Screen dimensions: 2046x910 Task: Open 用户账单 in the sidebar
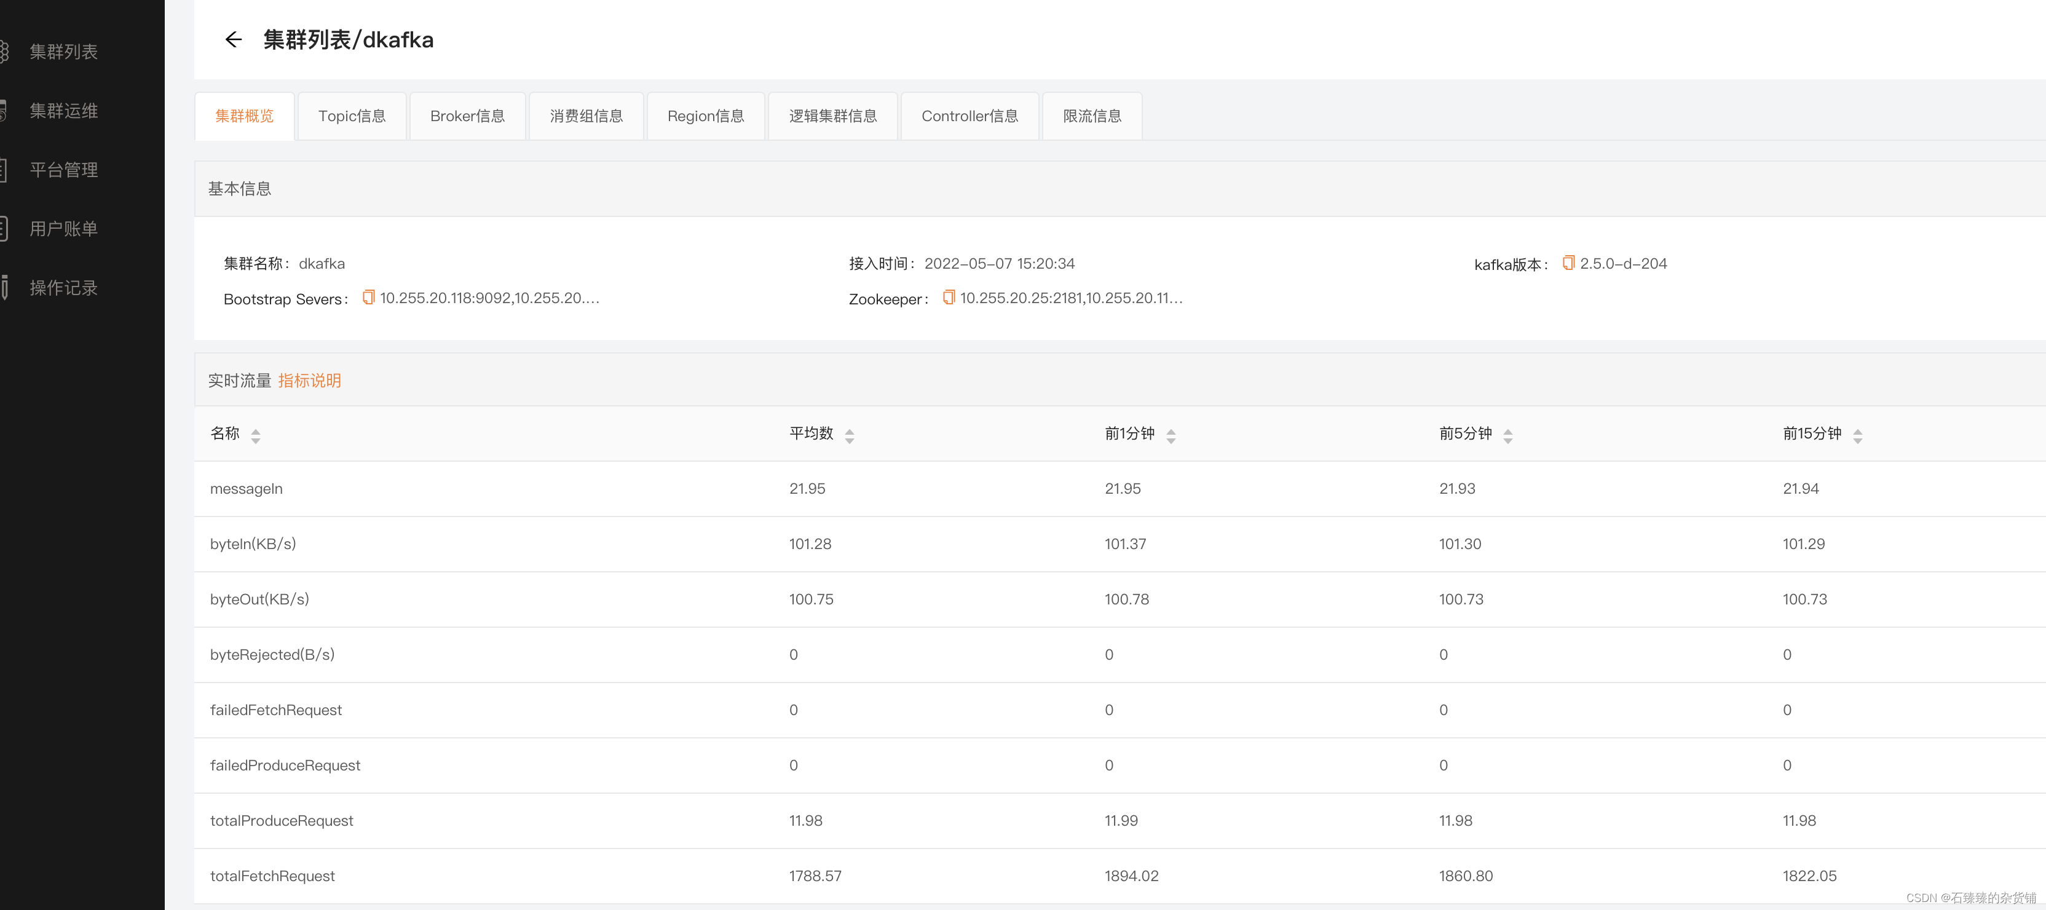click(x=63, y=229)
